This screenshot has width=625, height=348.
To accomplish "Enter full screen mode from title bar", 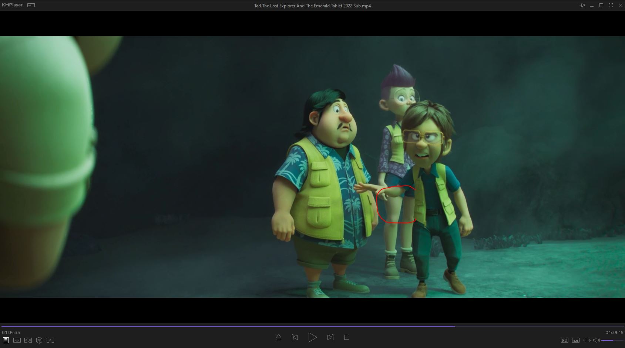I will pos(611,5).
